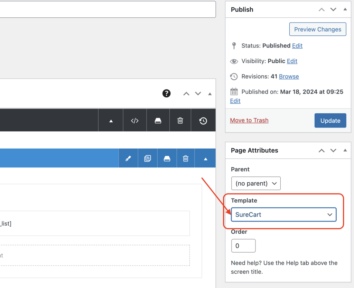Open the Parent page dropdown
Viewport: 354px width, 288px height.
(x=256, y=183)
